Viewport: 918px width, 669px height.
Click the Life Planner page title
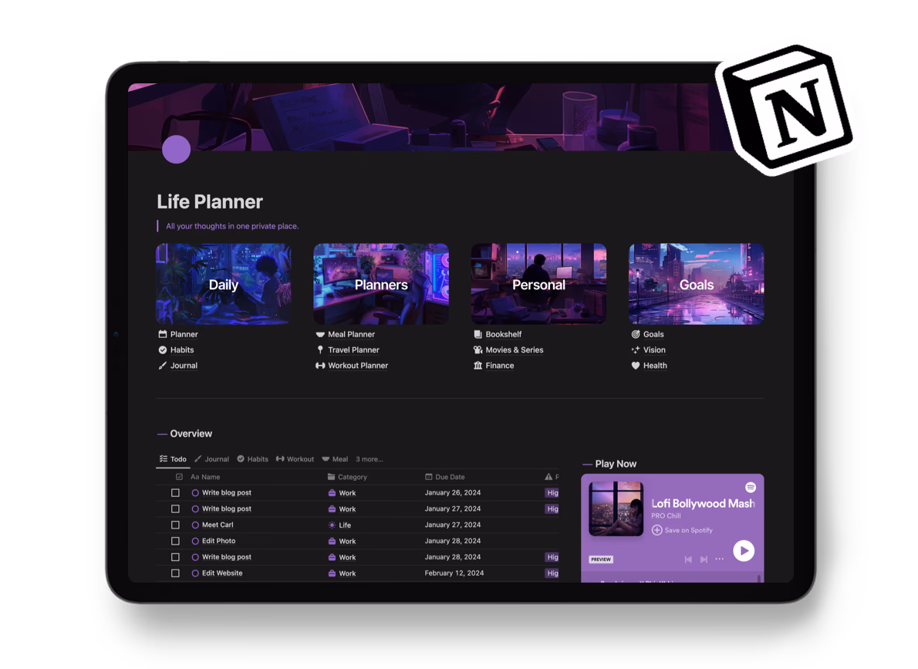pos(210,201)
